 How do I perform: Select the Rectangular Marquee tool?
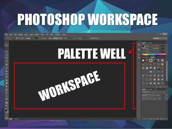pyautogui.click(x=6, y=48)
